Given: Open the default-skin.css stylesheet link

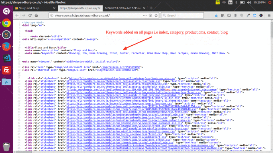Looking at the screenshot, I should pos(118,87).
